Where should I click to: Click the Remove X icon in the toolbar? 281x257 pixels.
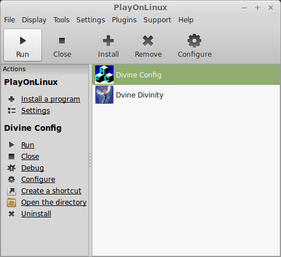click(148, 41)
